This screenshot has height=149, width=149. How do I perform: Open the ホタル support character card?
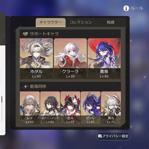point(36,58)
